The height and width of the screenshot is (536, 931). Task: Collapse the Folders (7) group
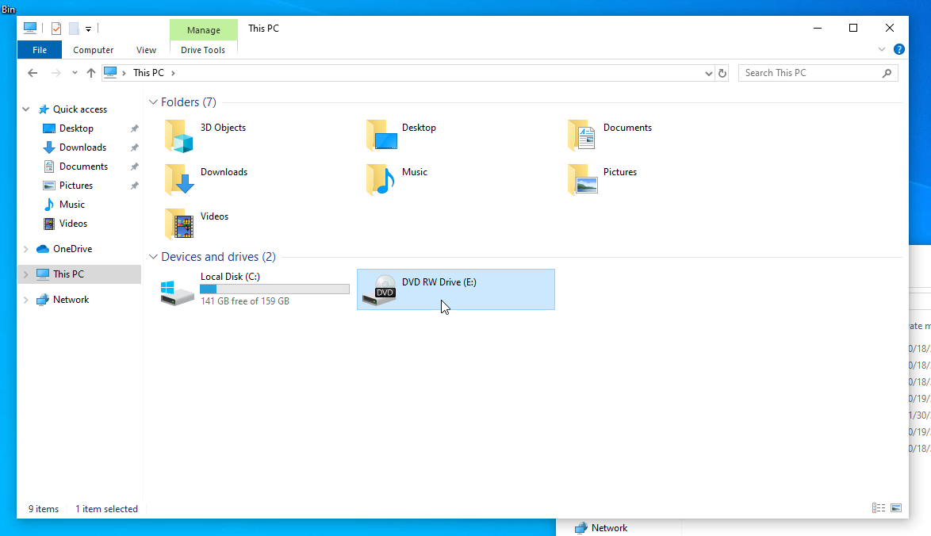tap(153, 102)
